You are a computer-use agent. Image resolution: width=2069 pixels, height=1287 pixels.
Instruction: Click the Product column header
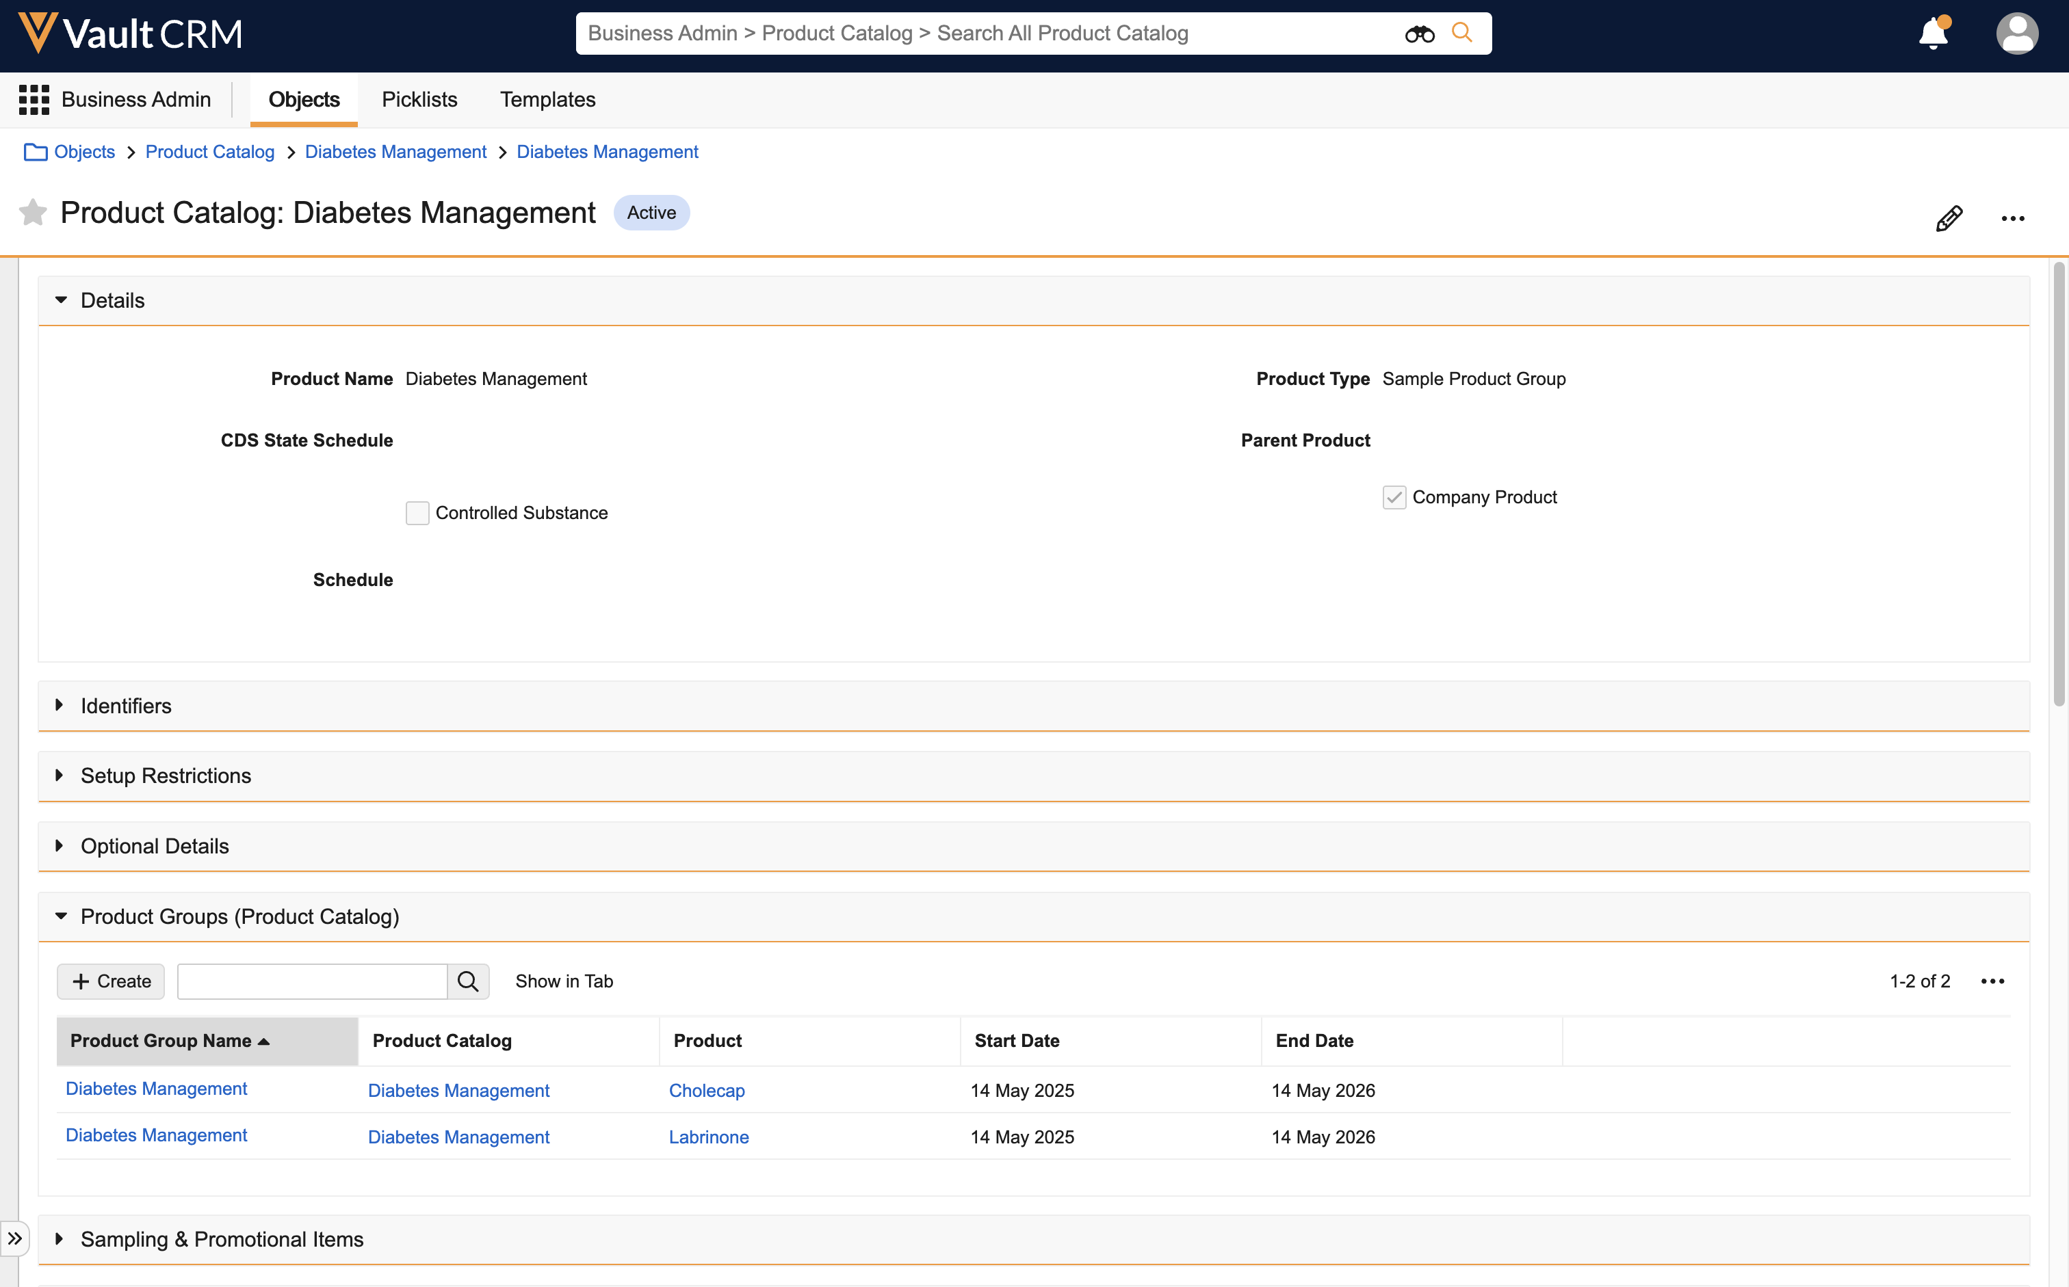pos(809,1041)
